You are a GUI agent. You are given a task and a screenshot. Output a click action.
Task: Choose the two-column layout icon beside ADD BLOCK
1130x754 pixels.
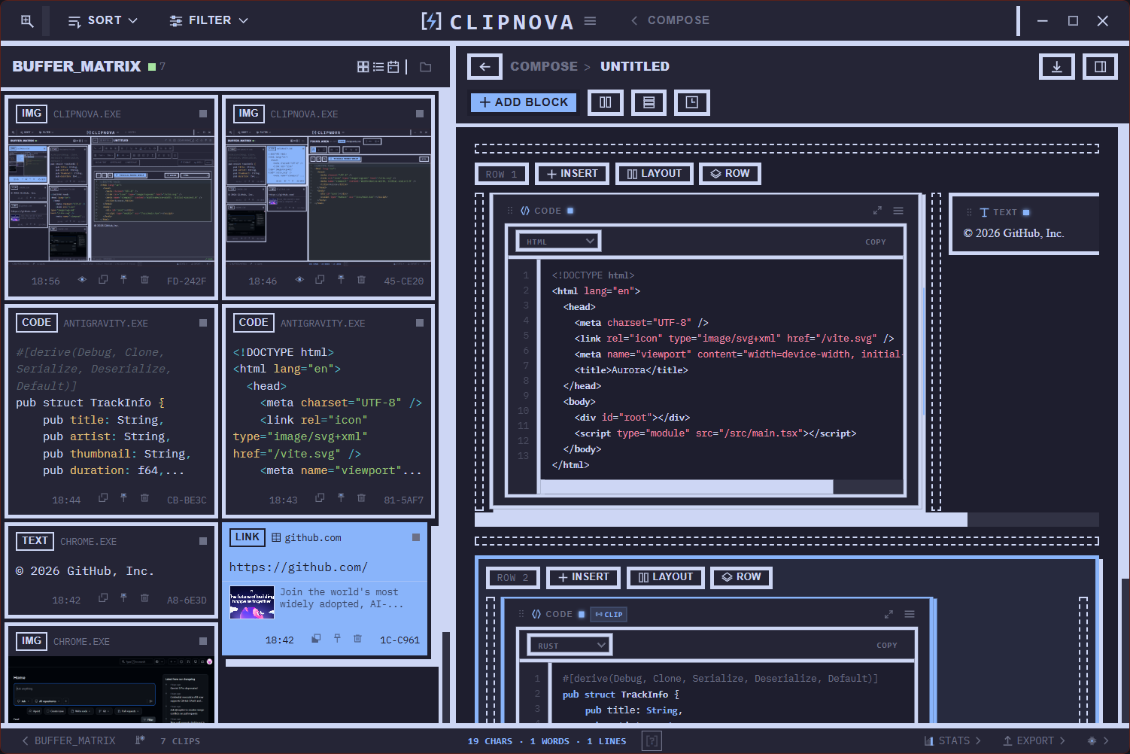click(x=606, y=102)
